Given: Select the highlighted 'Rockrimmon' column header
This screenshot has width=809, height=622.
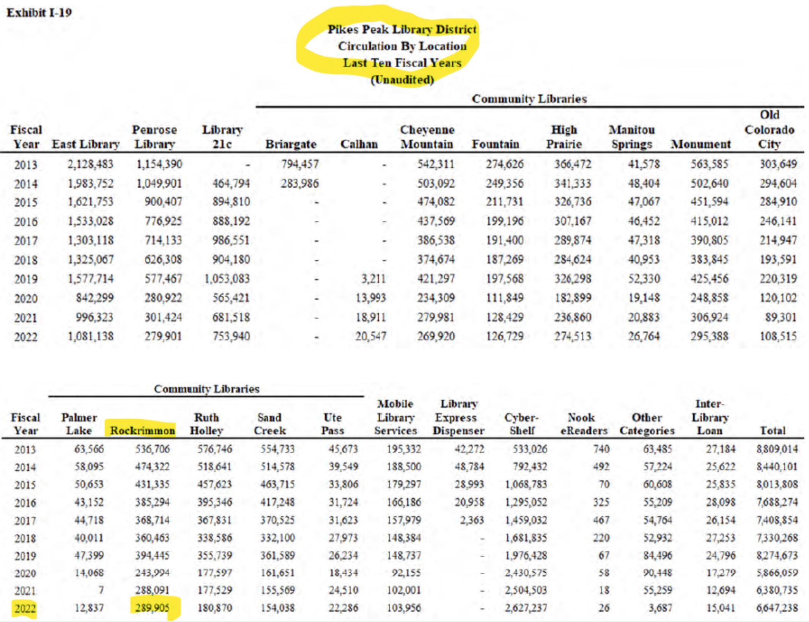Looking at the screenshot, I should pyautogui.click(x=142, y=430).
